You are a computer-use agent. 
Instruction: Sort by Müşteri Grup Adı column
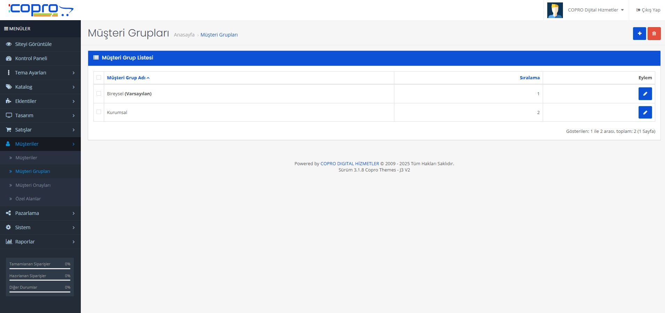[x=126, y=78]
